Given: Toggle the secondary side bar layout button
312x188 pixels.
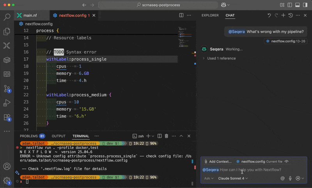Looking at the screenshot, I should [304, 5].
